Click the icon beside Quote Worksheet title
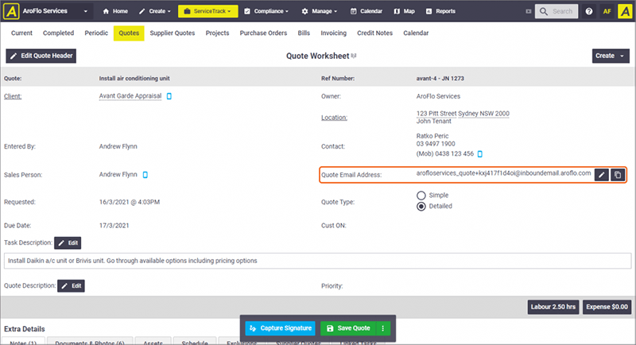Screen dimensions: 636x345 [354, 56]
